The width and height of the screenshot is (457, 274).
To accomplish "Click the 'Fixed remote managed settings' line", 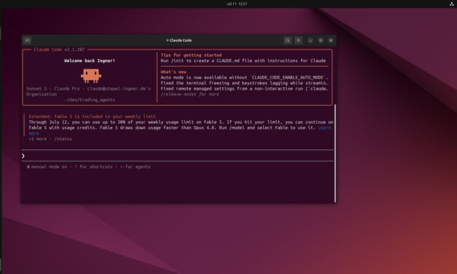I will click(244, 89).
